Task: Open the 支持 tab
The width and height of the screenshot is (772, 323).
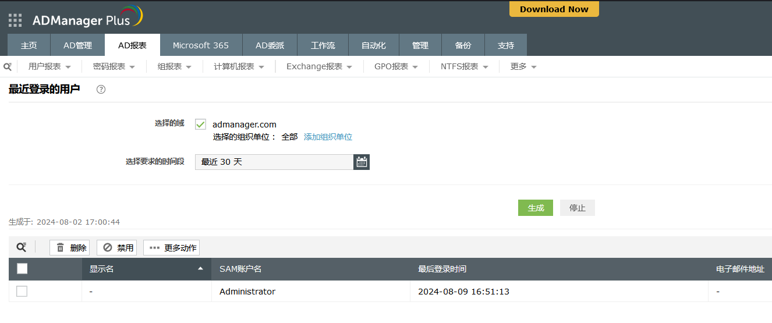Action: 507,45
